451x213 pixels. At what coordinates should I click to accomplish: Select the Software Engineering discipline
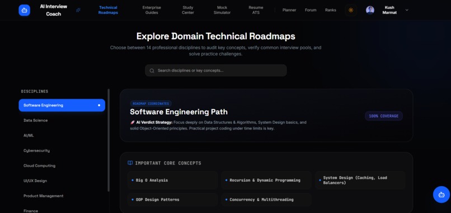(x=62, y=105)
